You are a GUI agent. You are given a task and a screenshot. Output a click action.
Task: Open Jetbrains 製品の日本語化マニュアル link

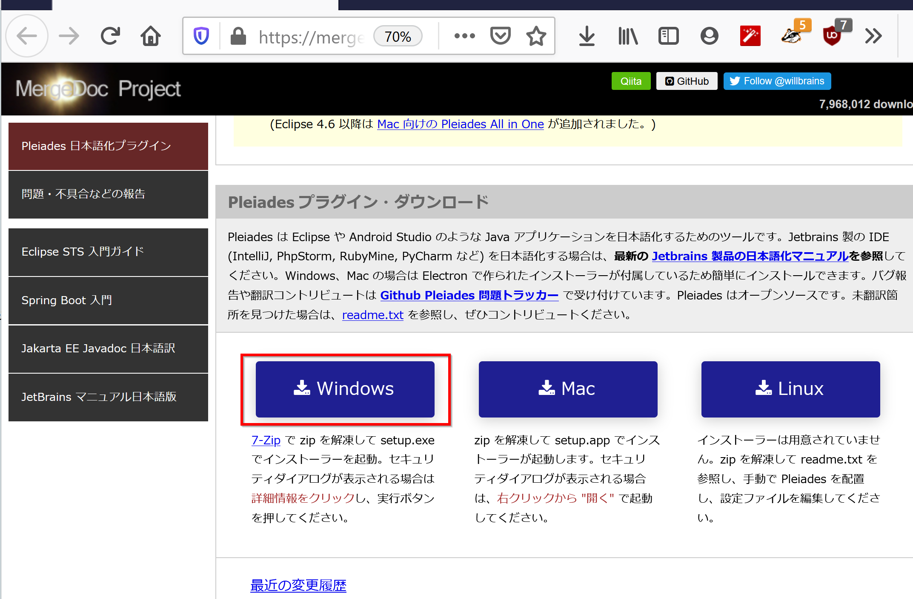point(750,256)
